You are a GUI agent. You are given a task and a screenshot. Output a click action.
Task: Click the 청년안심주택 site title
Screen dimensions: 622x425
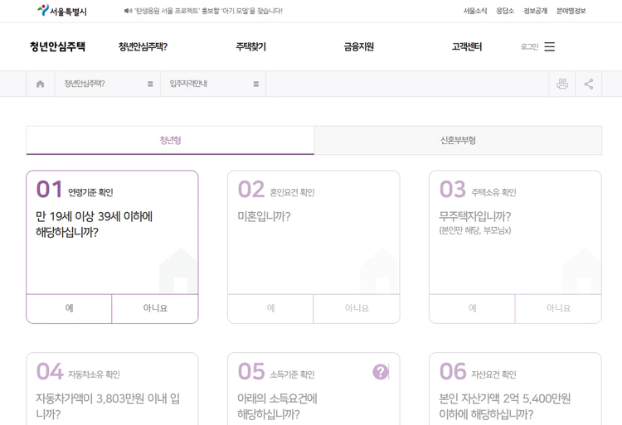(x=57, y=46)
